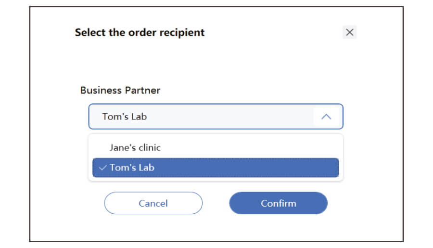
Task: Close the order recipient dialog
Action: click(349, 32)
